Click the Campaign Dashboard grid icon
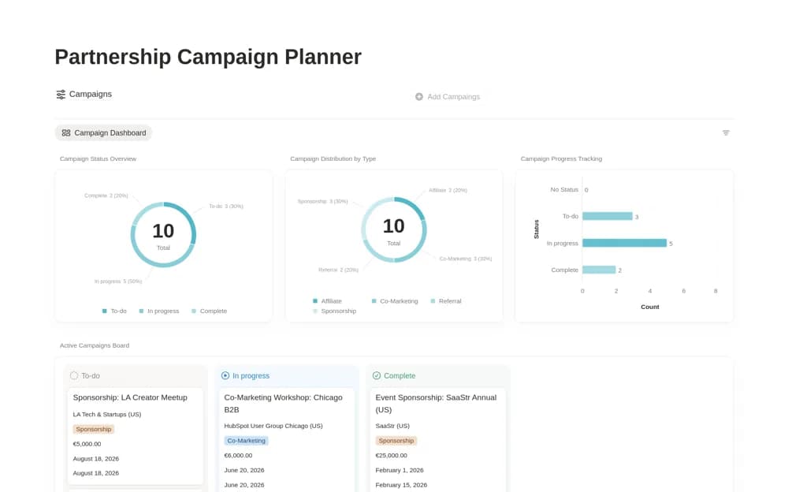This screenshot has height=492, width=788. [66, 132]
